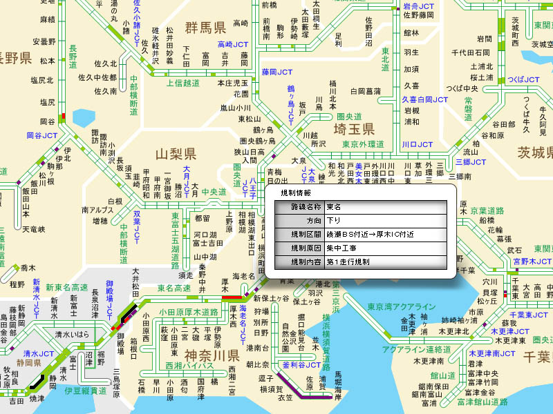Click the red marker near 岡谷
The height and width of the screenshot is (414, 553).
[x=63, y=115]
